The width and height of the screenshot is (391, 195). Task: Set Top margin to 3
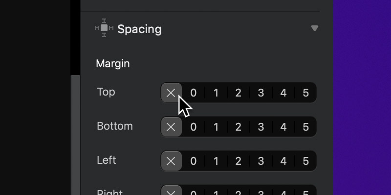pyautogui.click(x=261, y=93)
